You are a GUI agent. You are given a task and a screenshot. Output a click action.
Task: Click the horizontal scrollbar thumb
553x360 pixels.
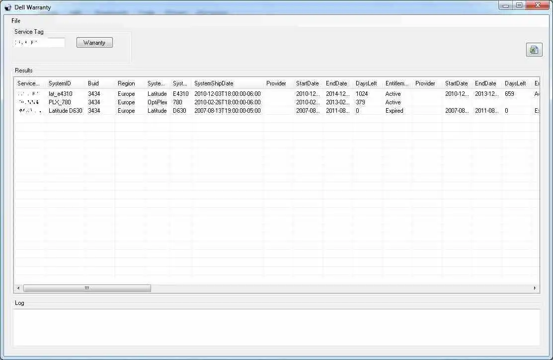tap(87, 288)
